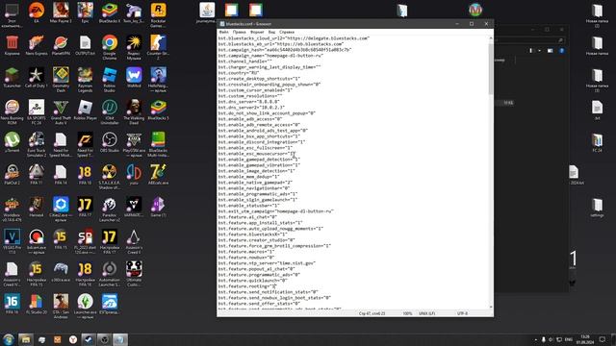Open the Nero Express desktop icon
This screenshot has width=616, height=346.
[x=37, y=45]
